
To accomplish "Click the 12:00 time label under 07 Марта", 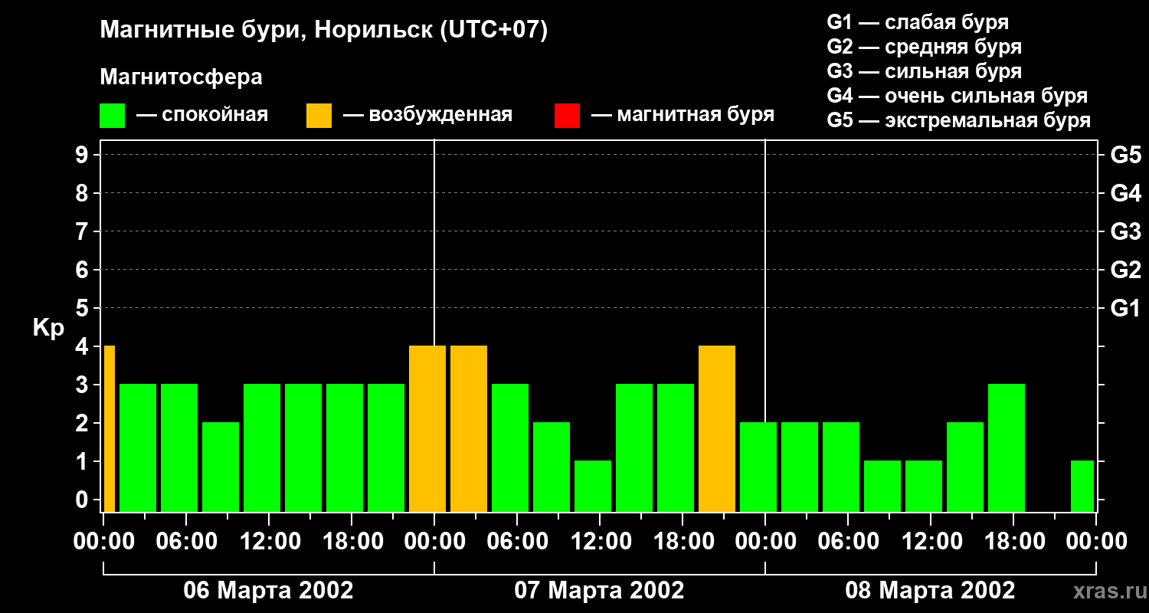I will (600, 542).
